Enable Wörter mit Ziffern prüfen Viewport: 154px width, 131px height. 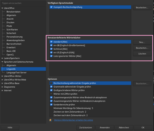pyautogui.click(x=51, y=94)
